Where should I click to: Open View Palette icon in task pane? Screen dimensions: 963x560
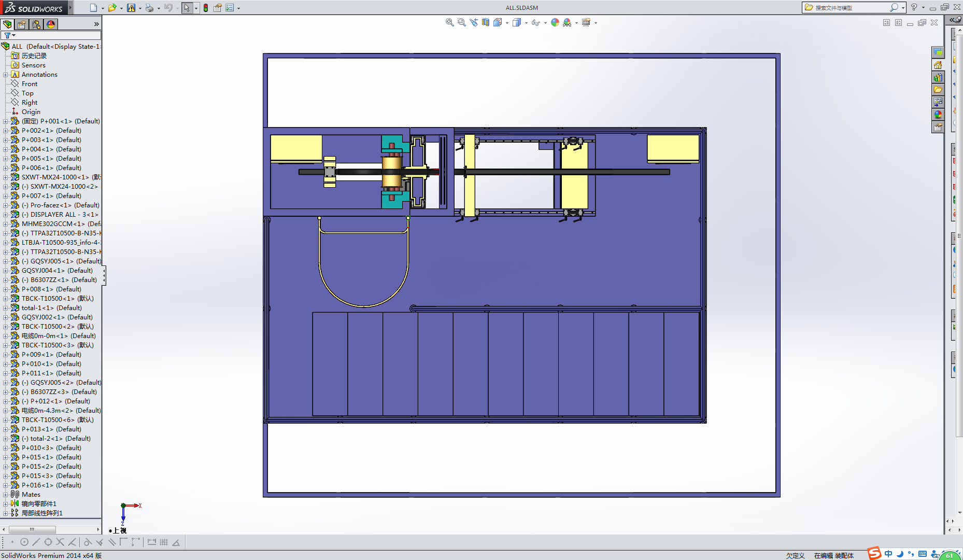[x=938, y=102]
